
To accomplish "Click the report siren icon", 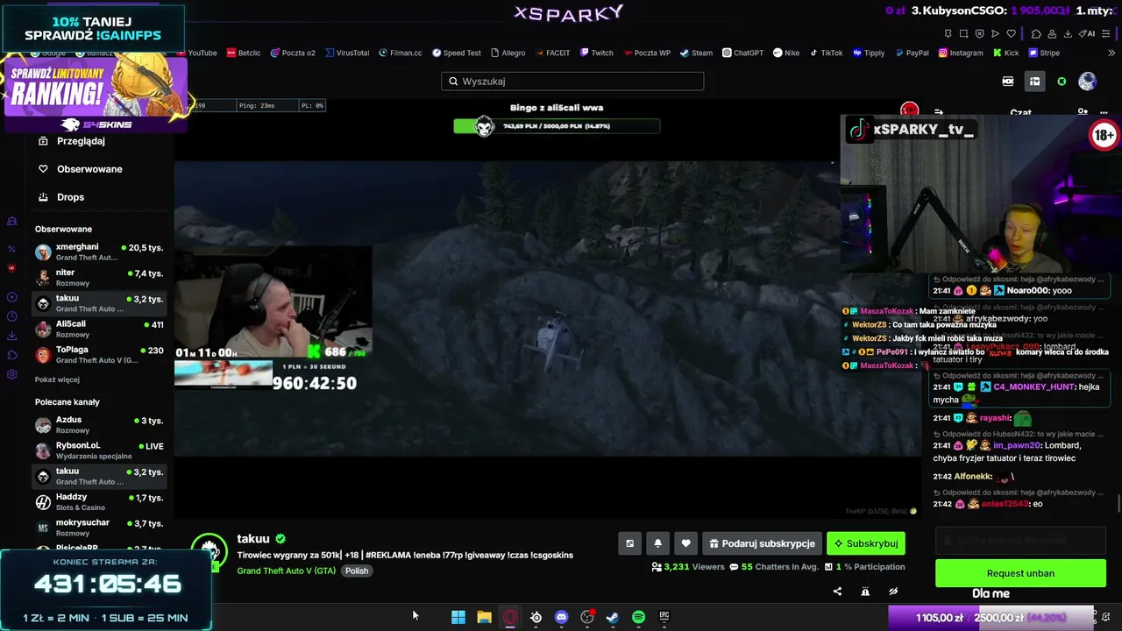I will click(x=865, y=592).
